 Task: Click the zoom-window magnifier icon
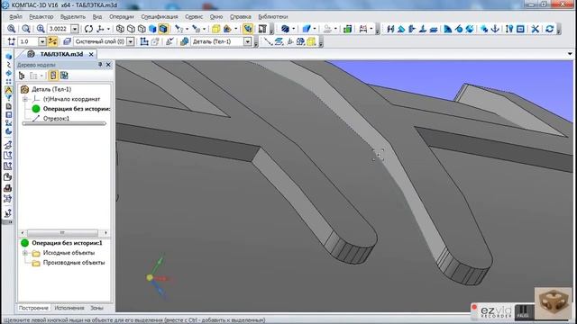point(11,29)
